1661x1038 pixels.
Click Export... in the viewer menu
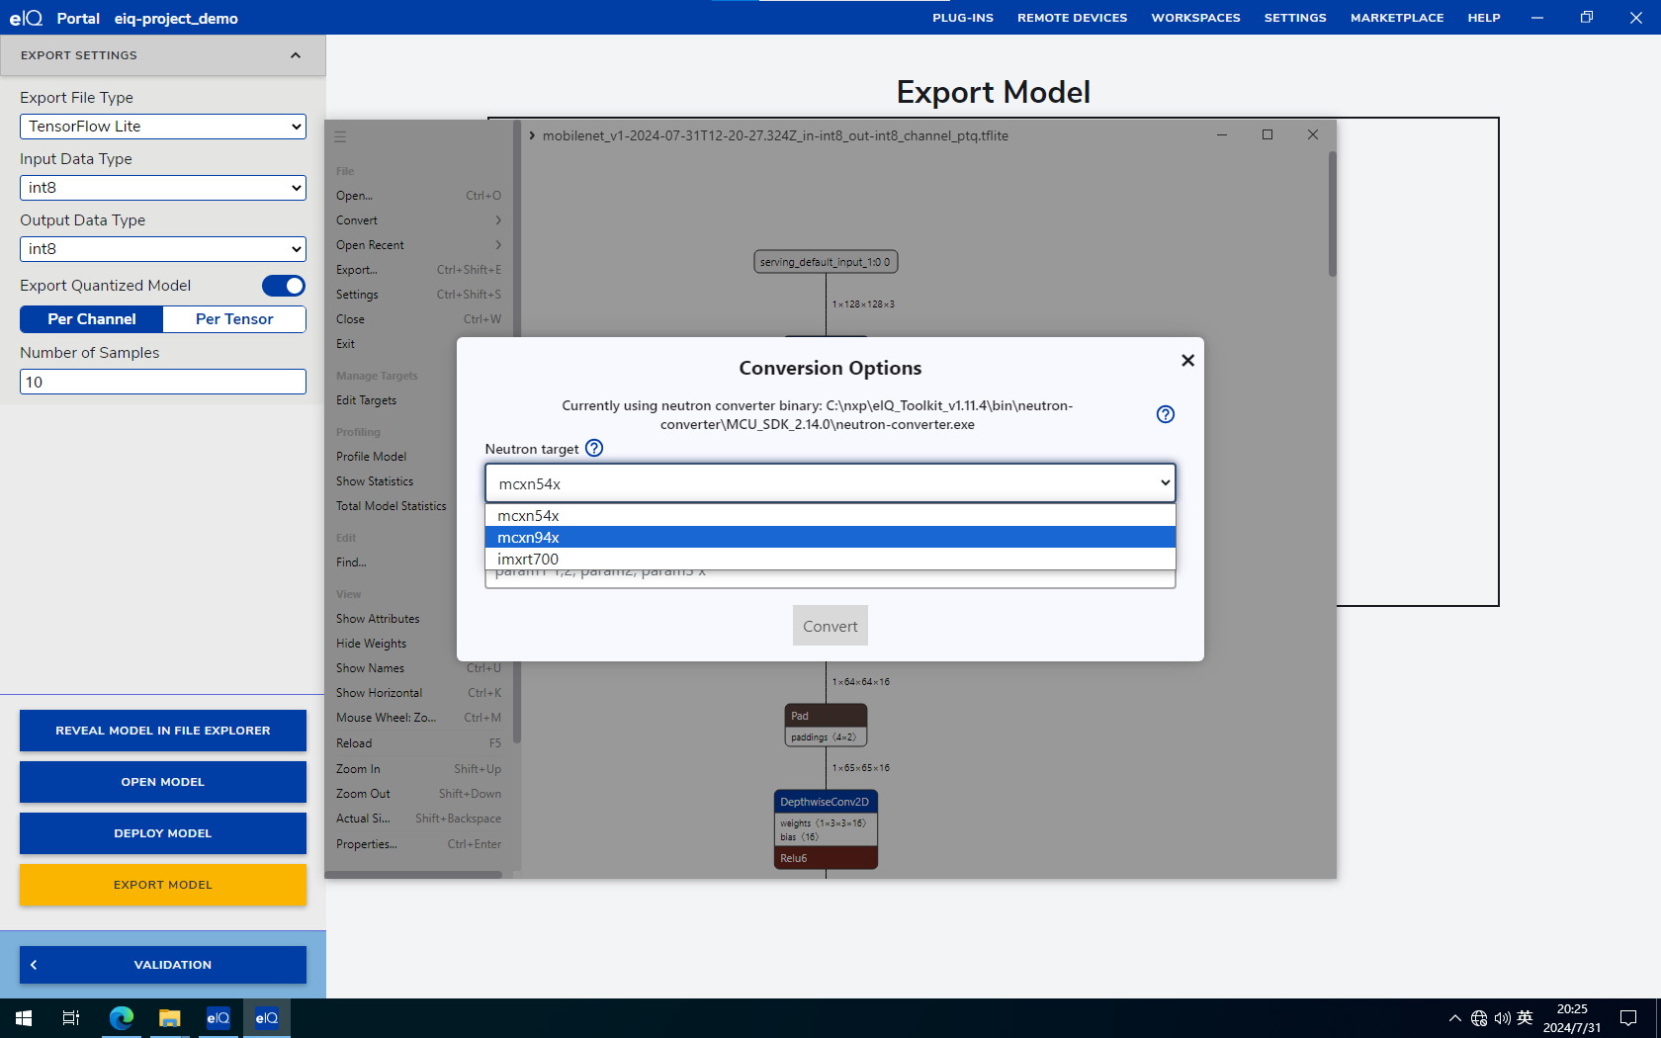coord(418,270)
